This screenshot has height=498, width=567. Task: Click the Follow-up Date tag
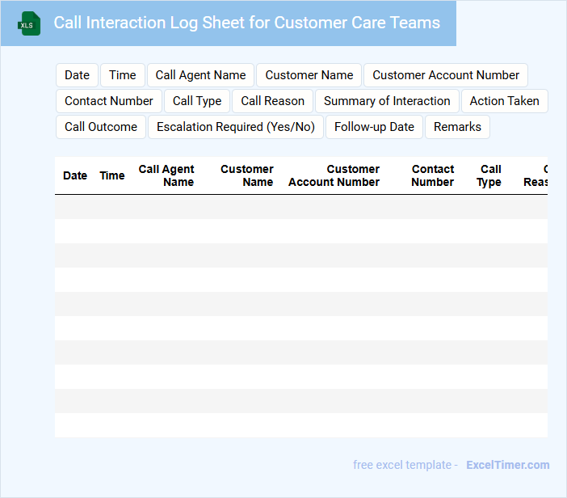(x=374, y=127)
